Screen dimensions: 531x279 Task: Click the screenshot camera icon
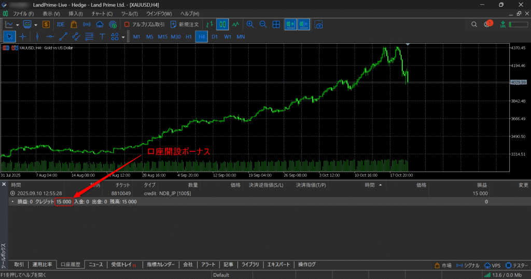[319, 24]
